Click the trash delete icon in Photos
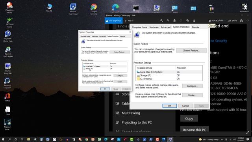 pyautogui.click(x=174, y=21)
